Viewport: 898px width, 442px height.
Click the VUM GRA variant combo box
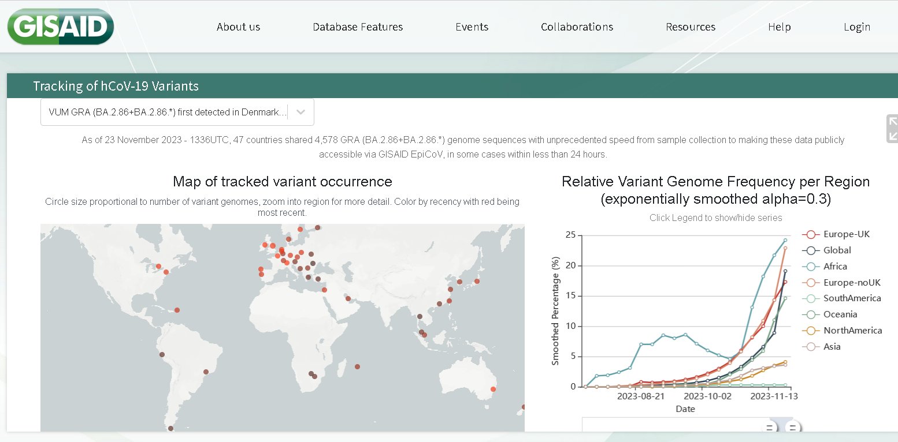(168, 112)
